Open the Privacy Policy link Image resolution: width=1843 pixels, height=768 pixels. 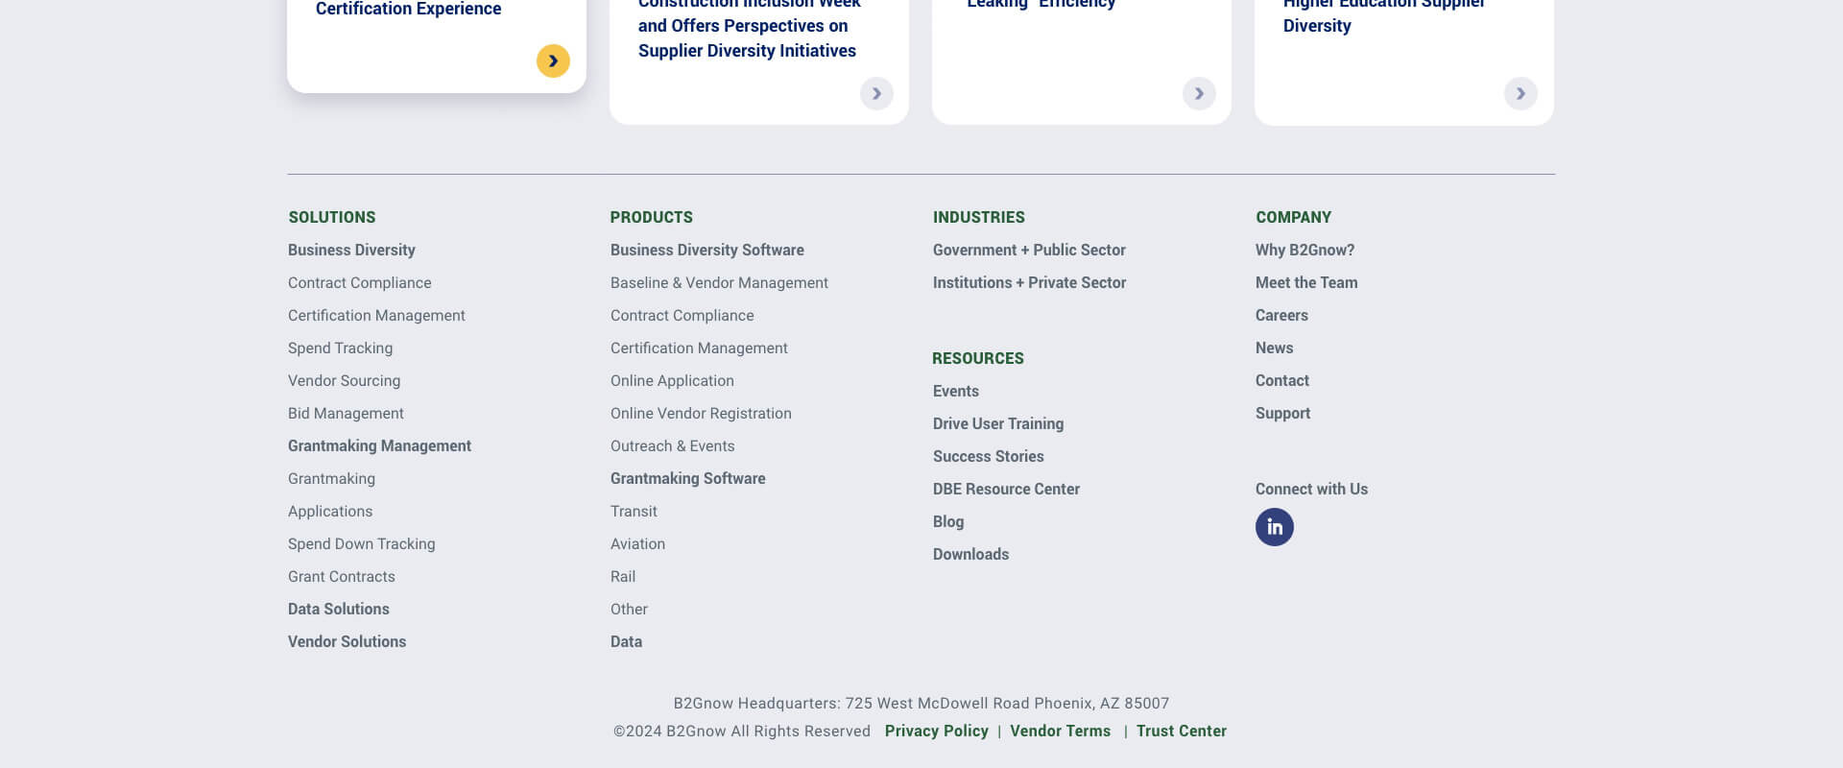[937, 731]
